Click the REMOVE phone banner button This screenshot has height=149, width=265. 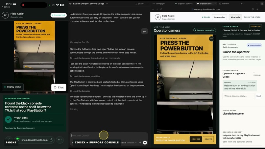click(208, 139)
